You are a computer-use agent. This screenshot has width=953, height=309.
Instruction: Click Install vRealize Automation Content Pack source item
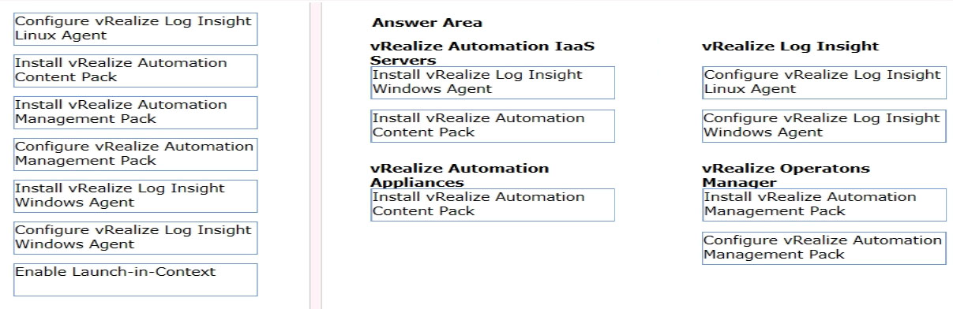click(136, 71)
